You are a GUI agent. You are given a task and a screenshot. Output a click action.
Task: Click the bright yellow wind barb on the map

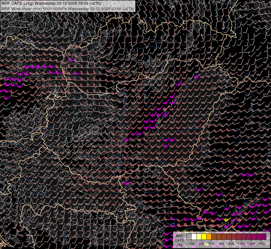227,220
